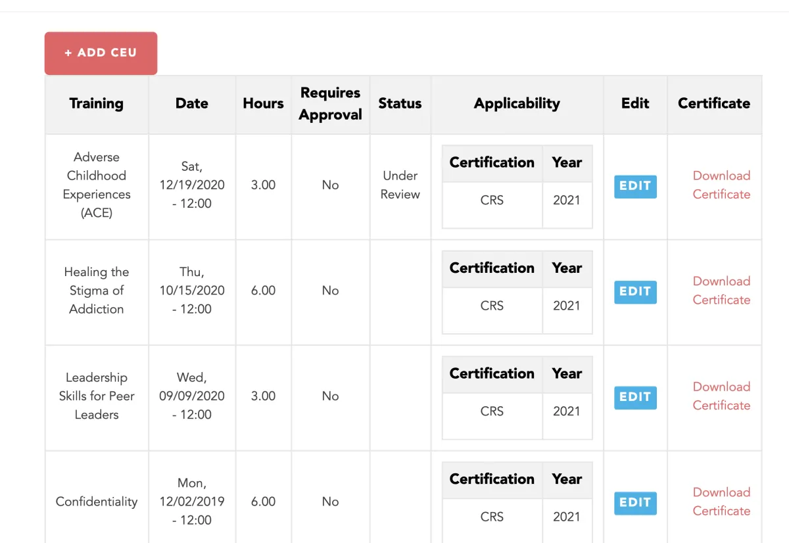Download certificate for Adverse Childhood Experiences training
789x543 pixels.
tap(721, 185)
